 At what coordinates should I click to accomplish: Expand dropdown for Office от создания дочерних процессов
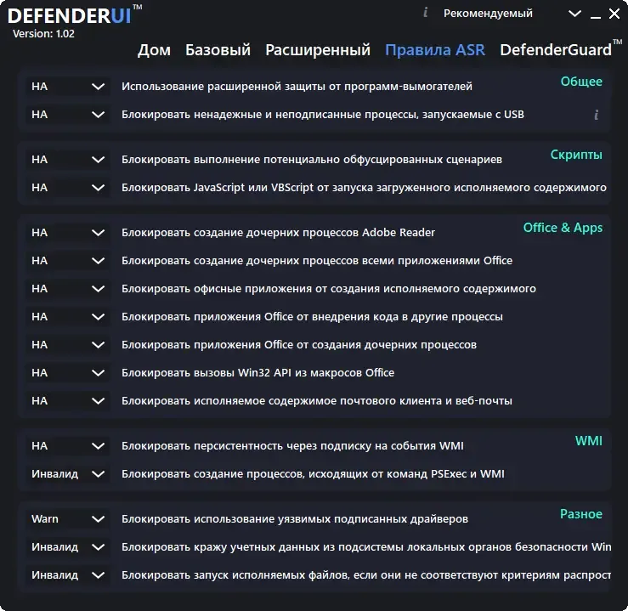coord(68,345)
